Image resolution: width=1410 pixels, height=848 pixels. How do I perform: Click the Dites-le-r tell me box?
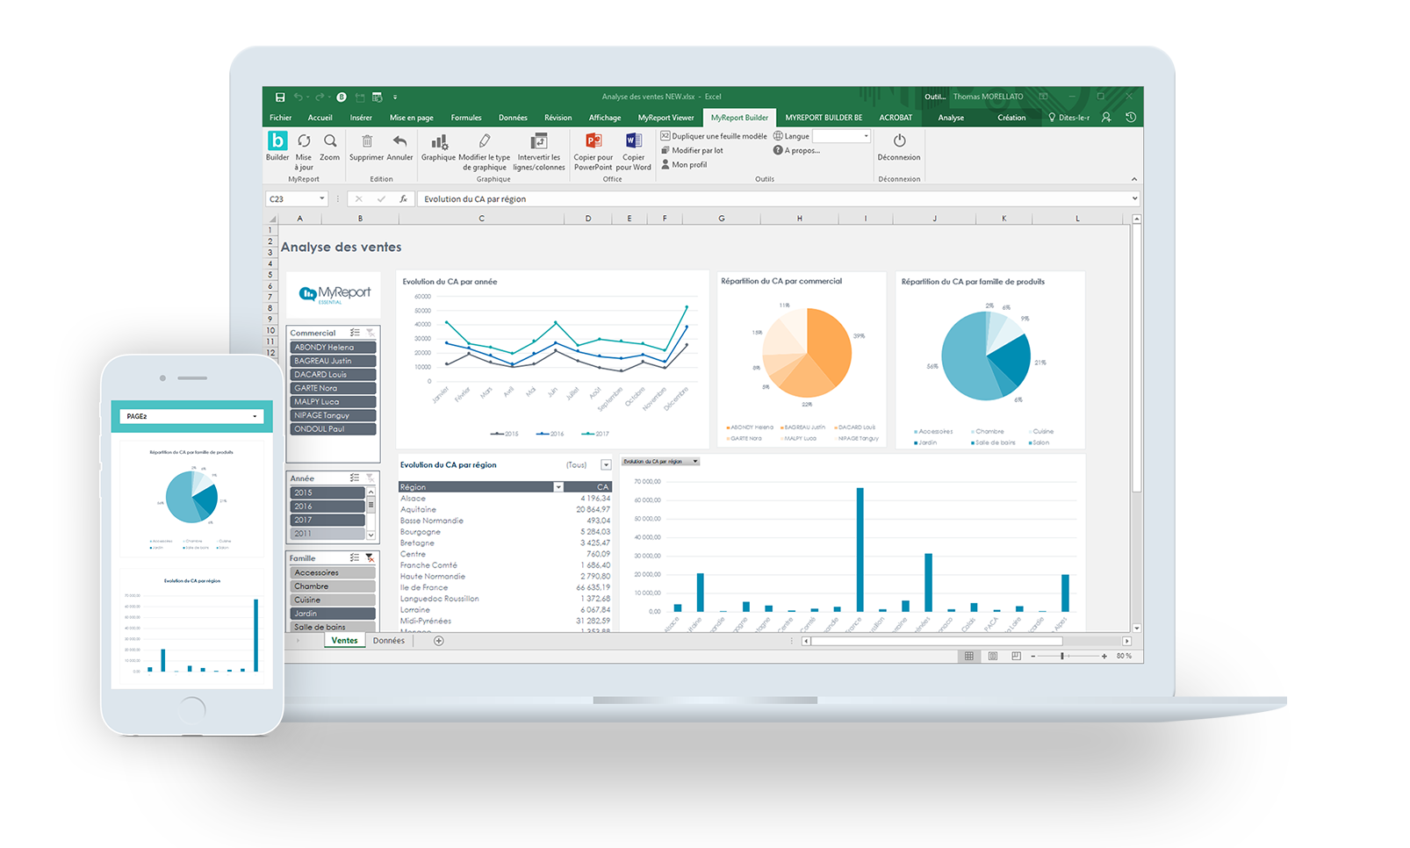(1068, 118)
